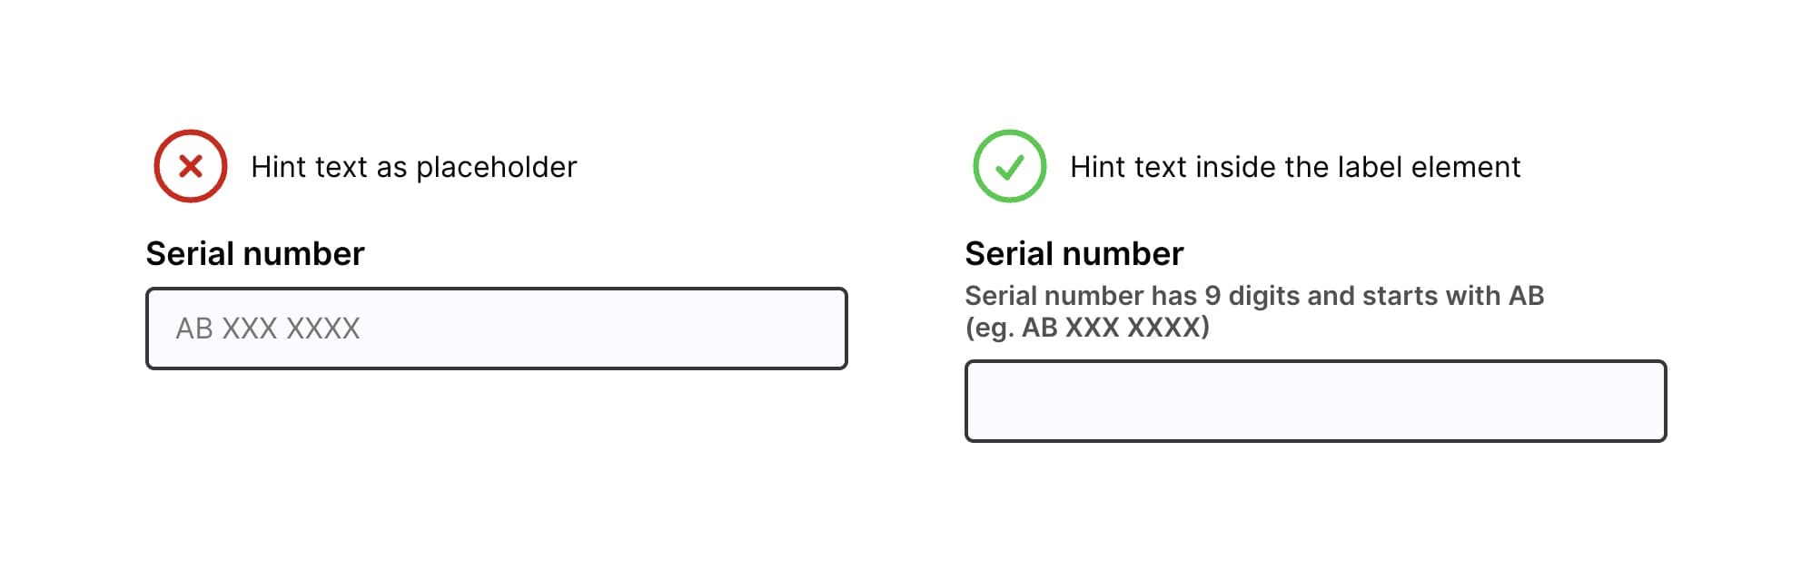Image resolution: width=1811 pixels, height=579 pixels.
Task: Click the border of the left input box
Action: (498, 287)
